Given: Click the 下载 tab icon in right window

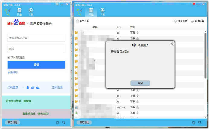Looking at the screenshot, I should click(x=102, y=12).
